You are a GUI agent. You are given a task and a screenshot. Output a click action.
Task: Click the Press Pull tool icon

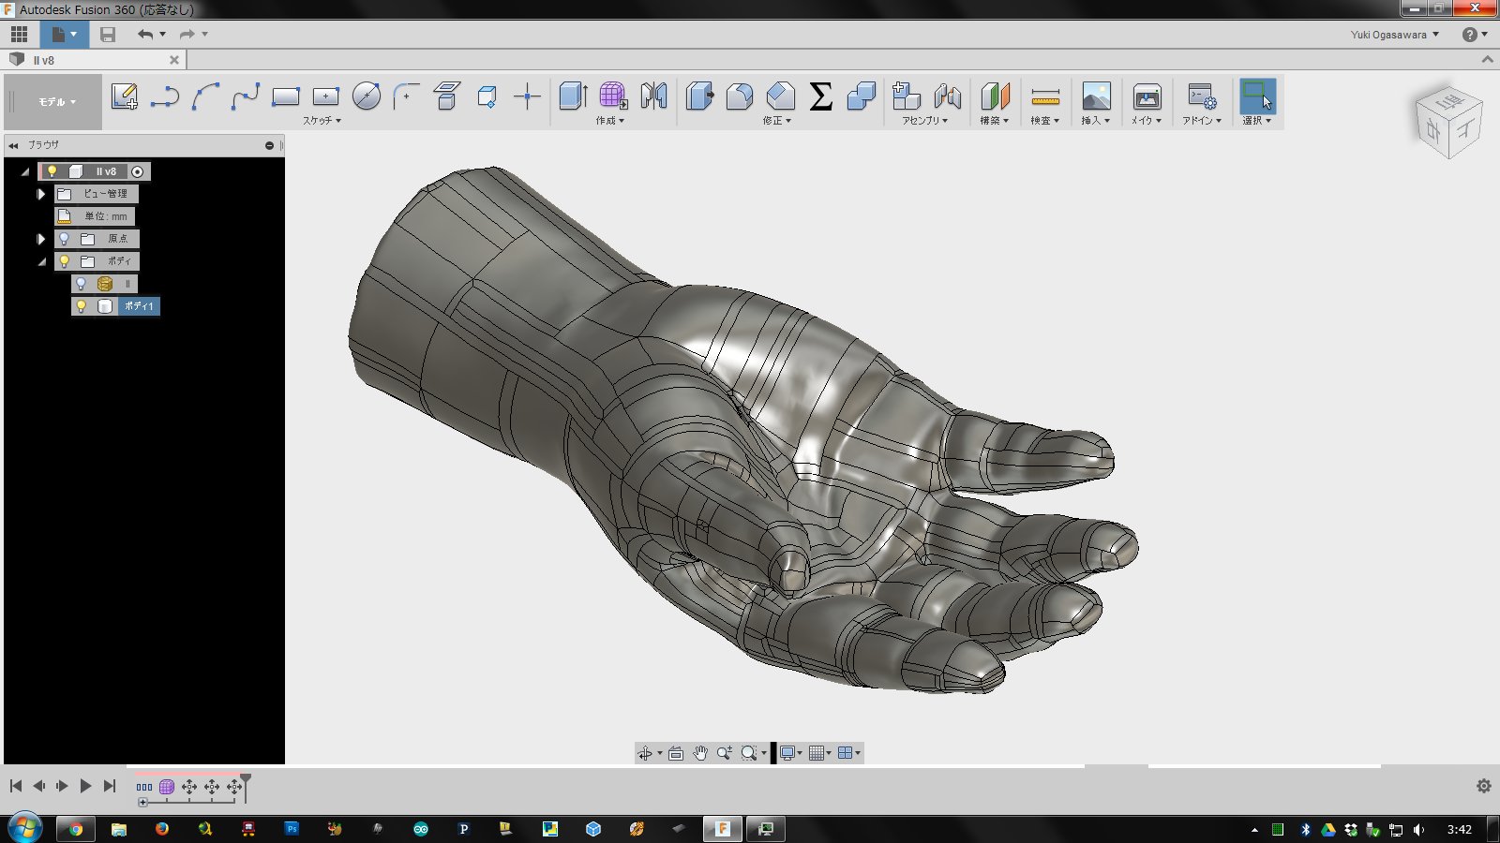click(699, 96)
